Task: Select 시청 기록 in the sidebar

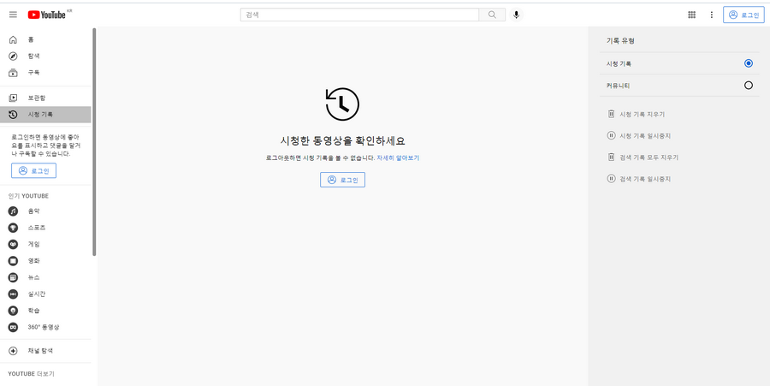Action: click(x=45, y=115)
